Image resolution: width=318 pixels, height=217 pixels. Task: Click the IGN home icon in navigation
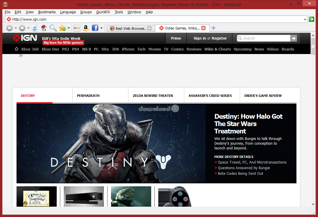point(17,49)
